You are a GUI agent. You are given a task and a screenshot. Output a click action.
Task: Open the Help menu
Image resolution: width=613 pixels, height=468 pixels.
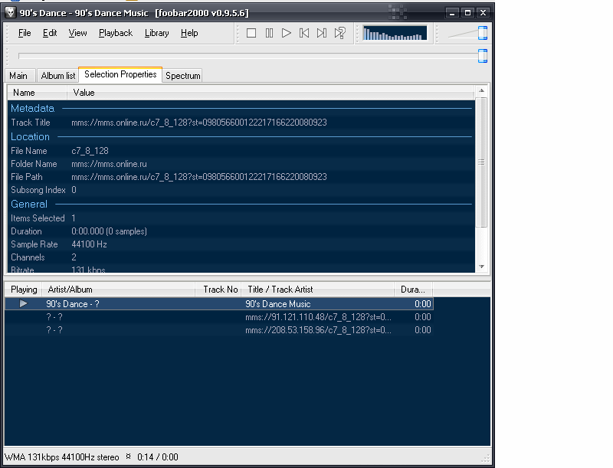(x=189, y=33)
